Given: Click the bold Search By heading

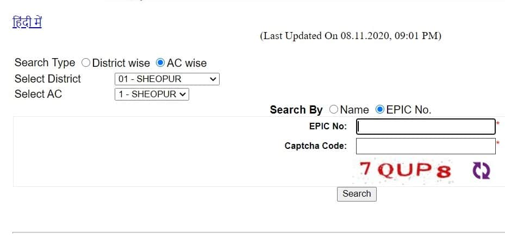Looking at the screenshot, I should 296,110.
